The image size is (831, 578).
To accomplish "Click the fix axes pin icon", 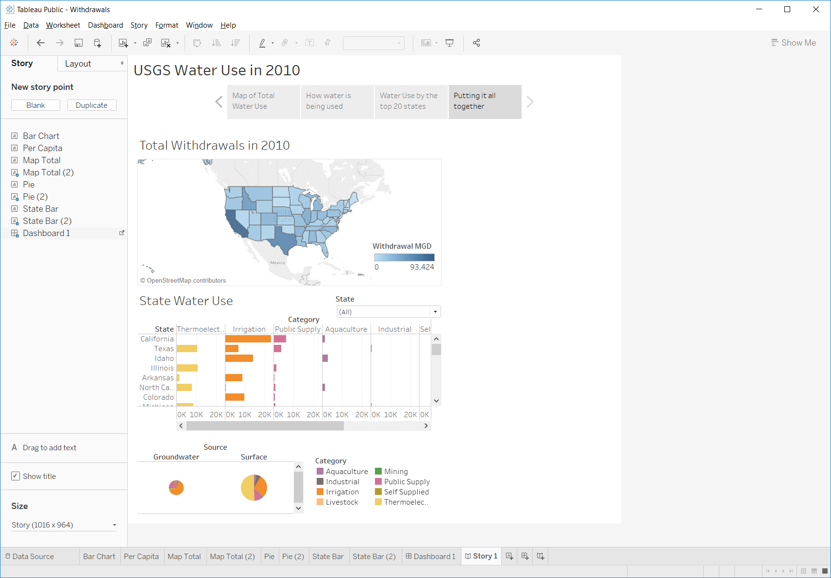I will coord(327,43).
